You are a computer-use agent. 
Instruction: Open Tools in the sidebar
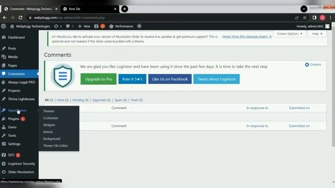click(12, 135)
